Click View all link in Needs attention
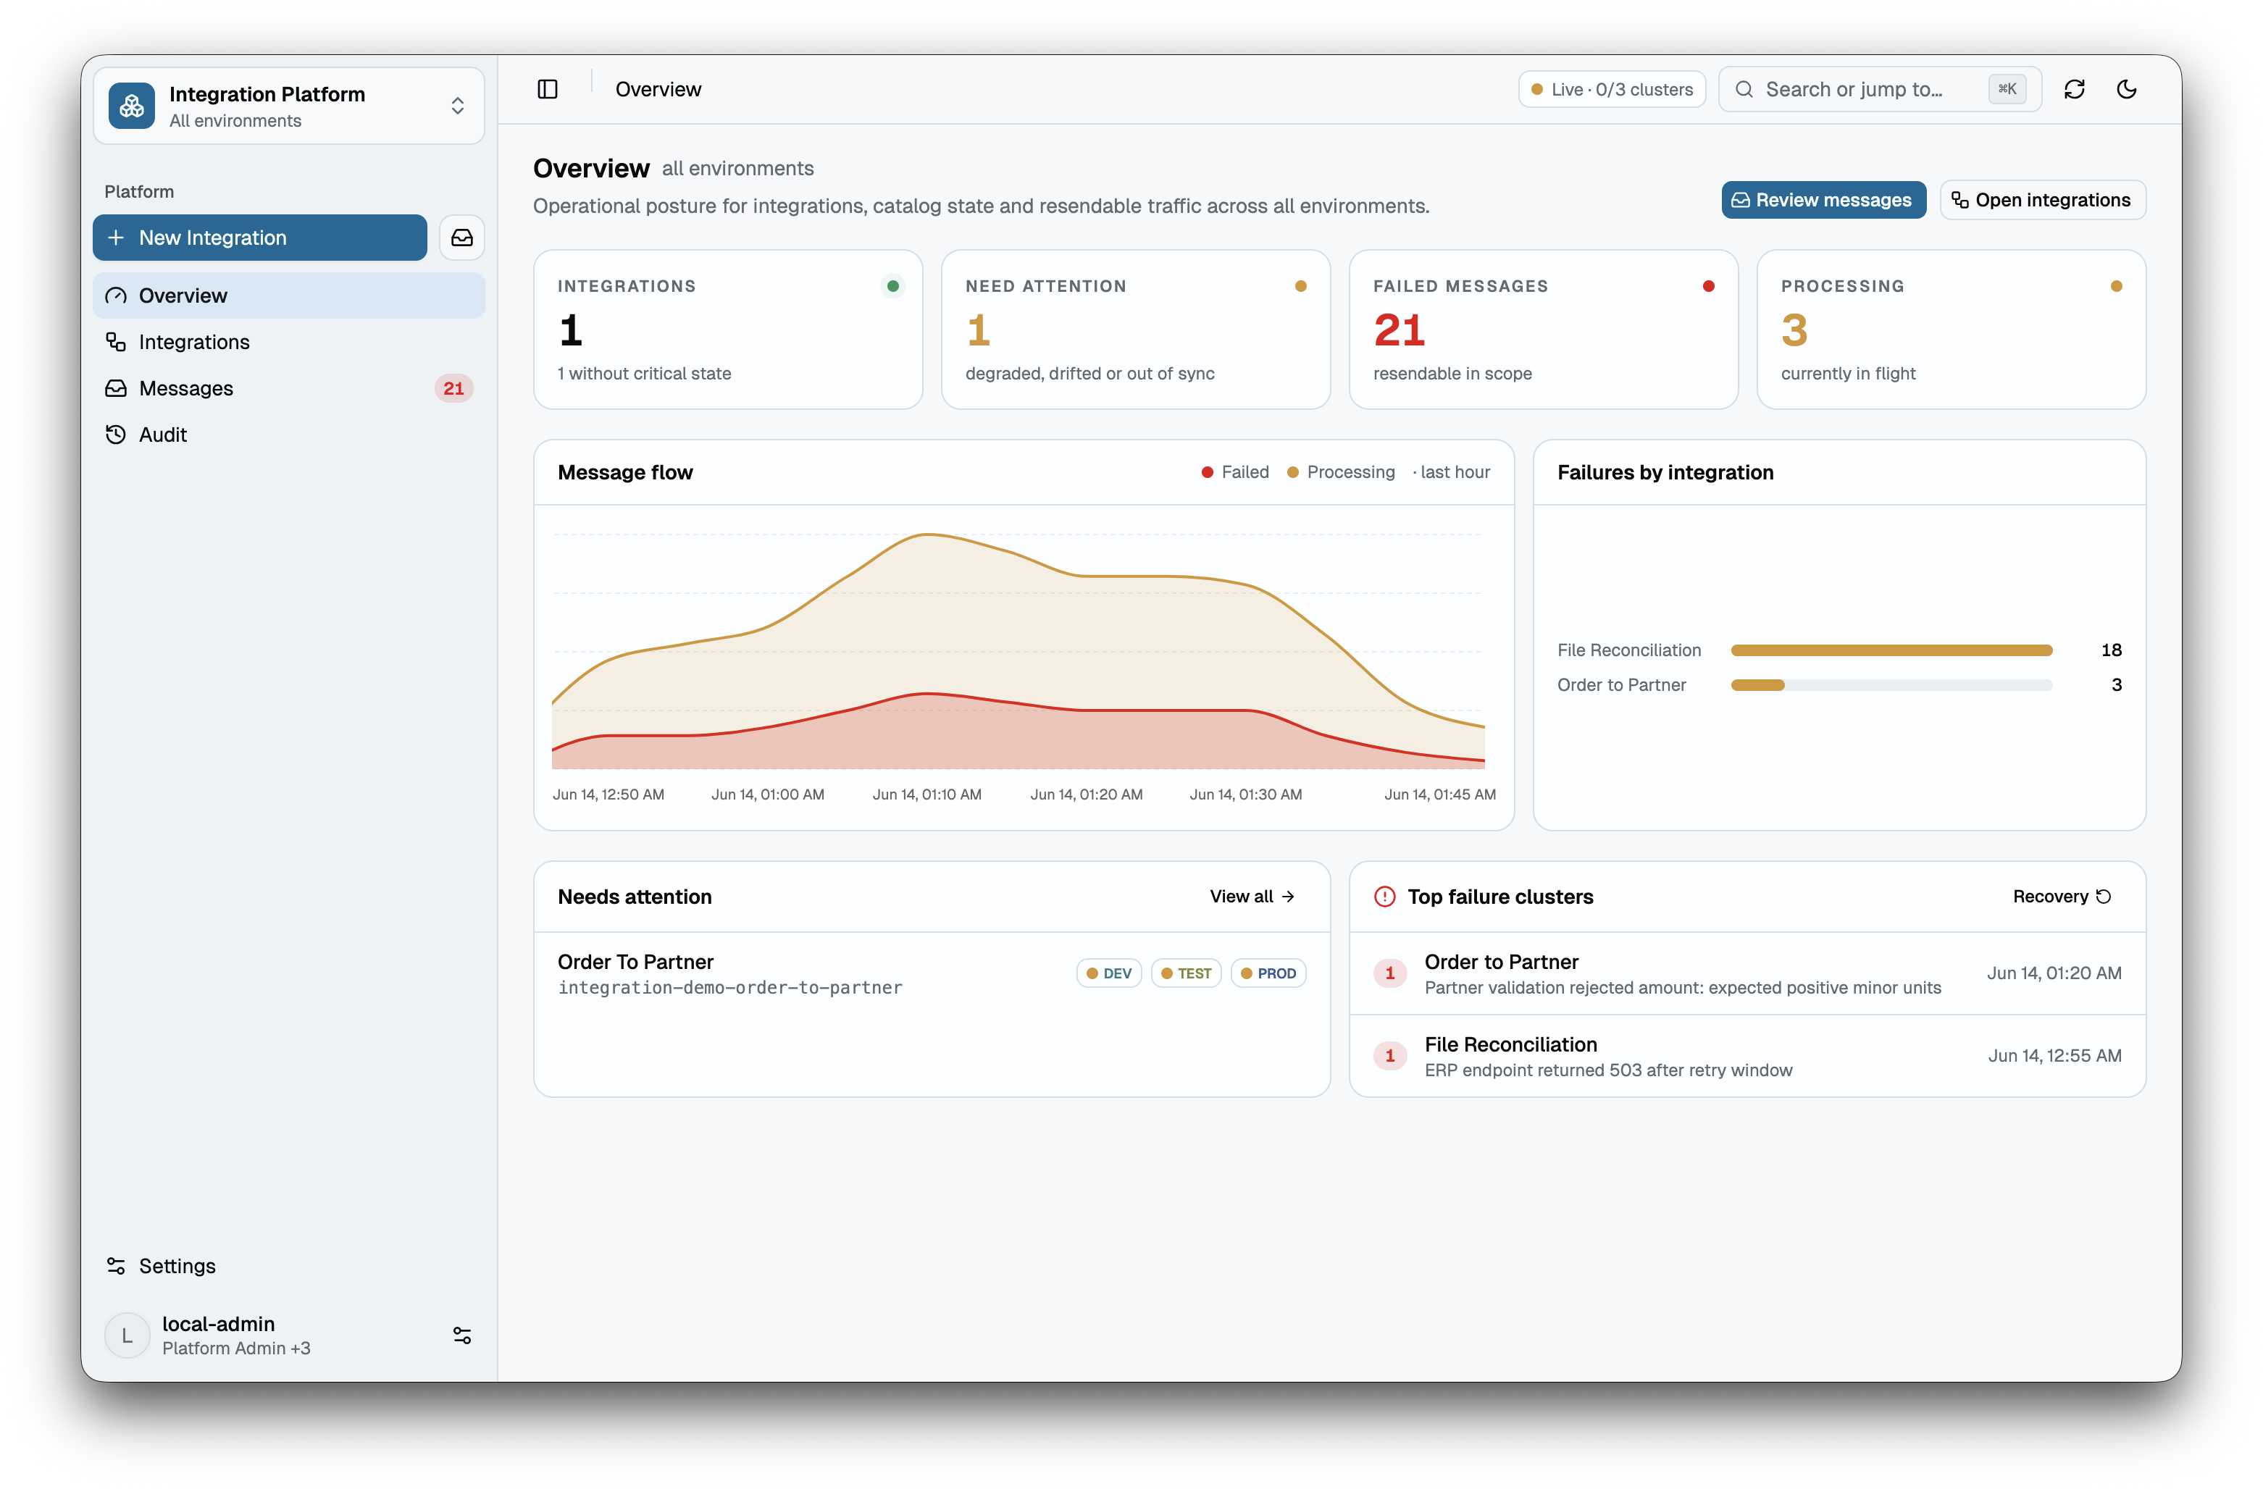The height and width of the screenshot is (1489, 2263). click(x=1252, y=897)
